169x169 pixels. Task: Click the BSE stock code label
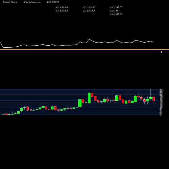tap(53, 2)
